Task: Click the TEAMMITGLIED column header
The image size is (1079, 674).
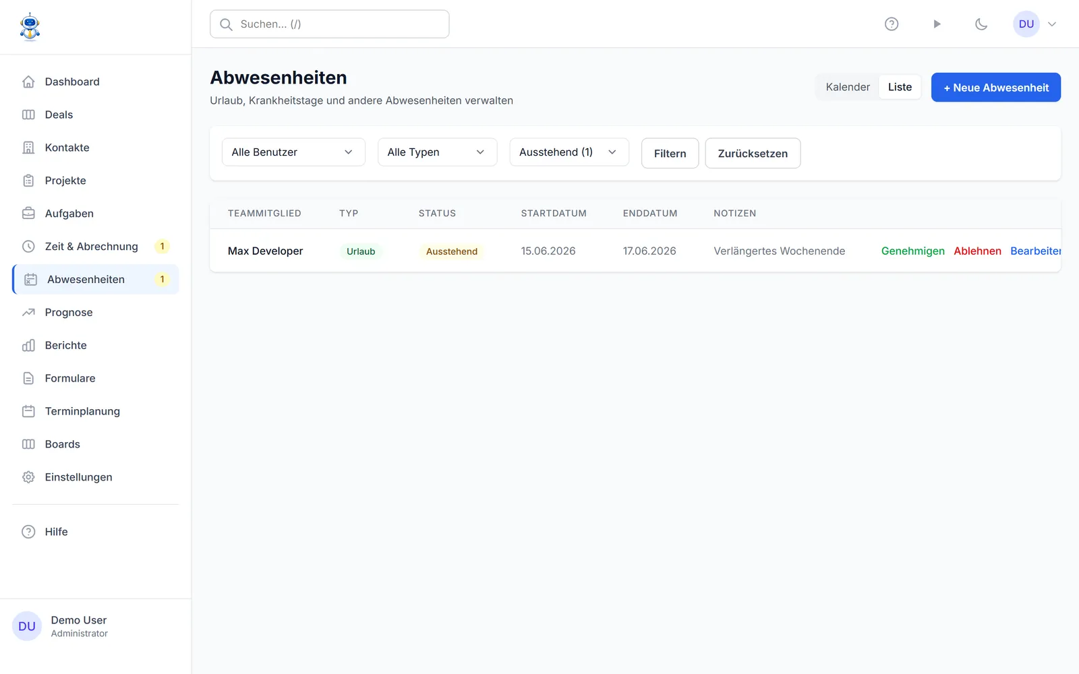Action: click(264, 213)
